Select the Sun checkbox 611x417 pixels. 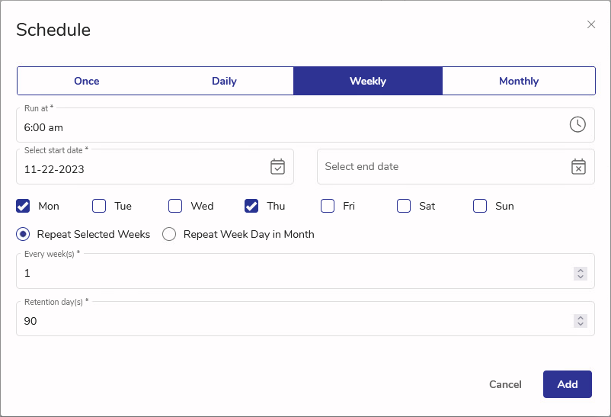480,206
